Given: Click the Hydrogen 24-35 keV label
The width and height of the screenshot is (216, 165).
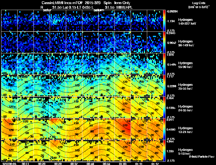Looking at the screenshot, I should click(185, 108).
